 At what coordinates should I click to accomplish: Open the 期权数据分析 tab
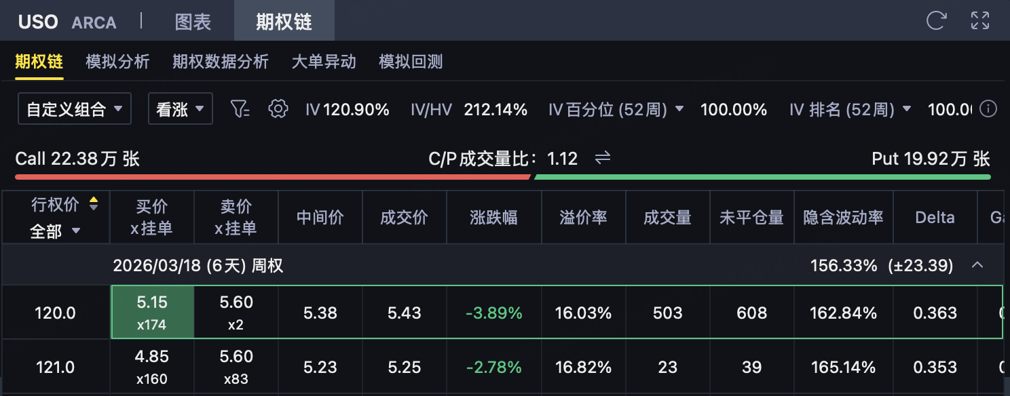pyautogui.click(x=221, y=62)
